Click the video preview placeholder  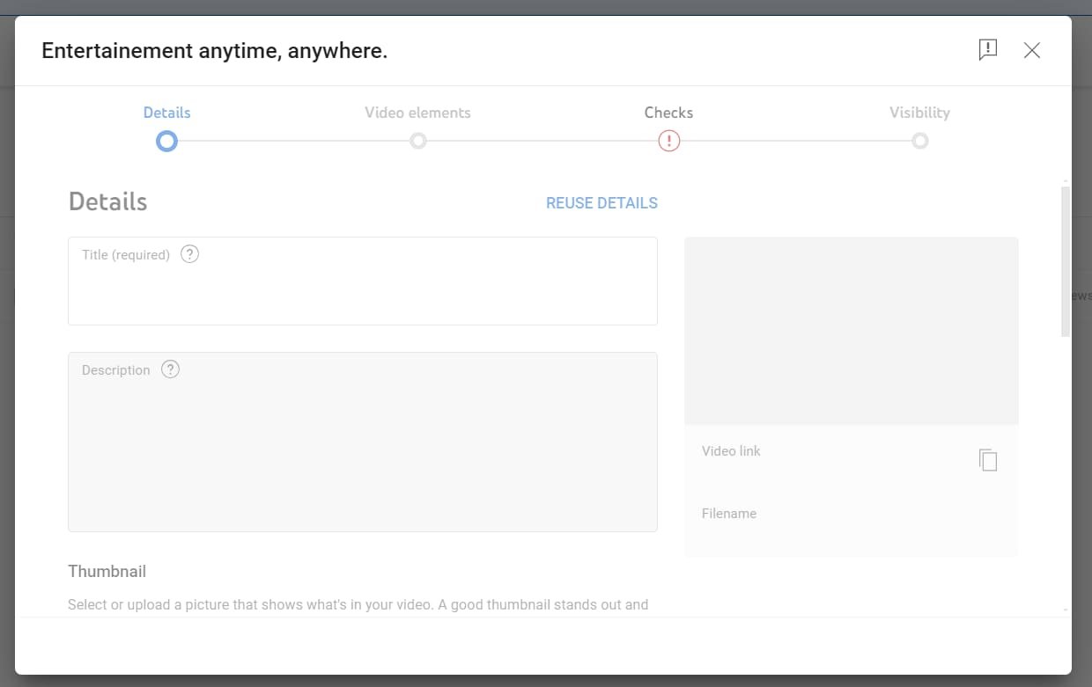[x=851, y=331]
